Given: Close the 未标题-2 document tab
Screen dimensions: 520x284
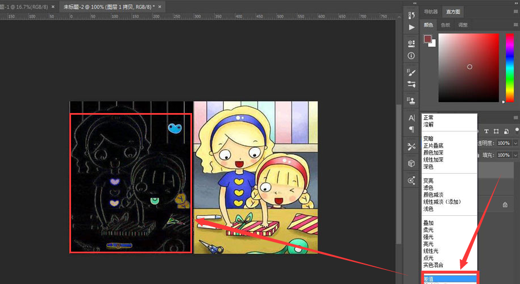Looking at the screenshot, I should click(160, 7).
